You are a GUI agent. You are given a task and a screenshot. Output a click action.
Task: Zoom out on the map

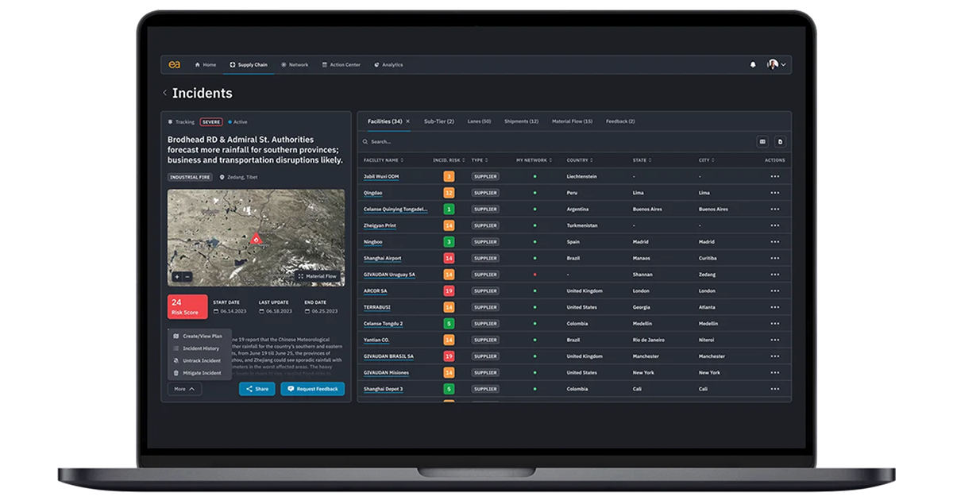[x=187, y=277]
